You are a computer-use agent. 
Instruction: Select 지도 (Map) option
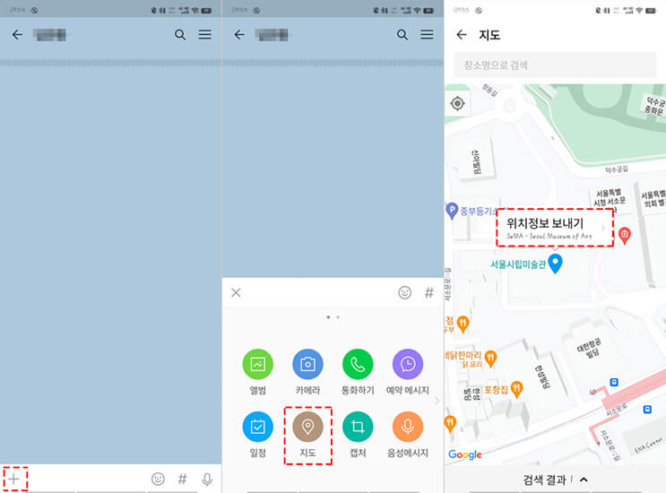(308, 435)
